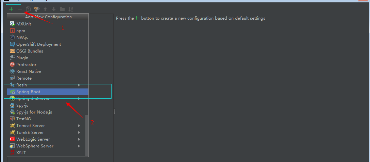Click the panel splitter drag handle

pos(115,111)
